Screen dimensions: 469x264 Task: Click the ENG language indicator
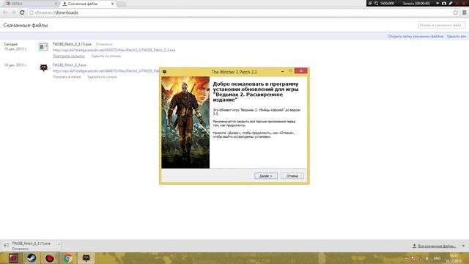tap(437, 258)
